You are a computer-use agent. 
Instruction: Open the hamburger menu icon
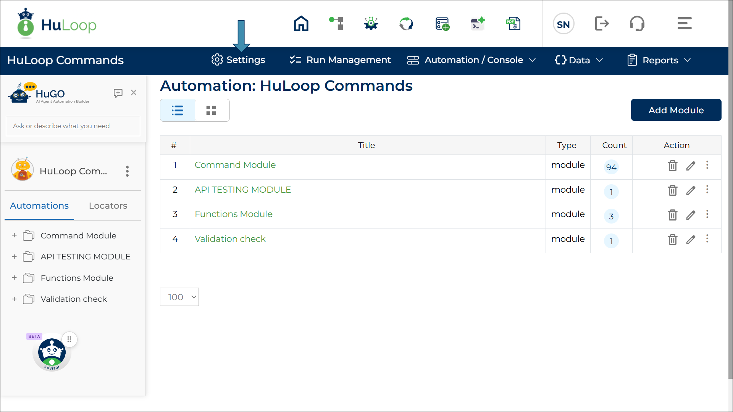[x=685, y=23]
